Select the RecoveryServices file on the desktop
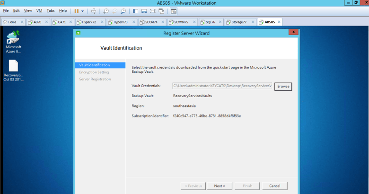This screenshot has height=194, width=369. [x=13, y=70]
